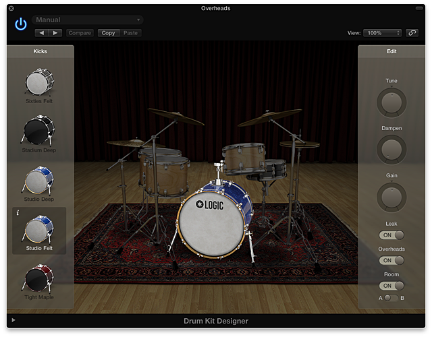Toggle the Overheads ON switch
Image resolution: width=432 pixels, height=337 pixels.
coord(391,260)
